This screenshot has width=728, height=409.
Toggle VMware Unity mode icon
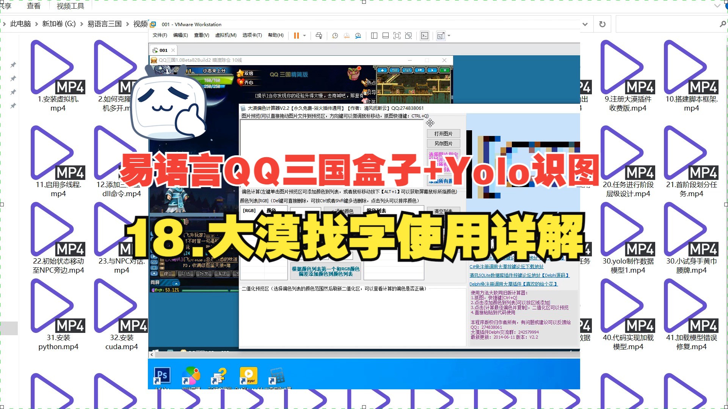408,36
